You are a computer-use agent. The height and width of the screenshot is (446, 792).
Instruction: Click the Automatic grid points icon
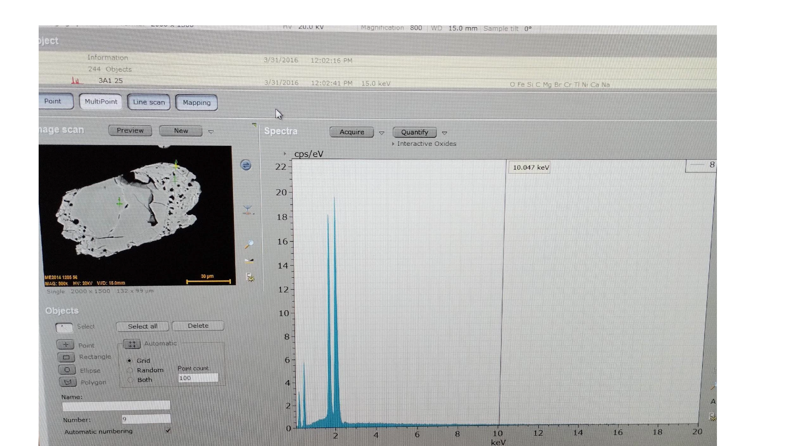(x=132, y=344)
